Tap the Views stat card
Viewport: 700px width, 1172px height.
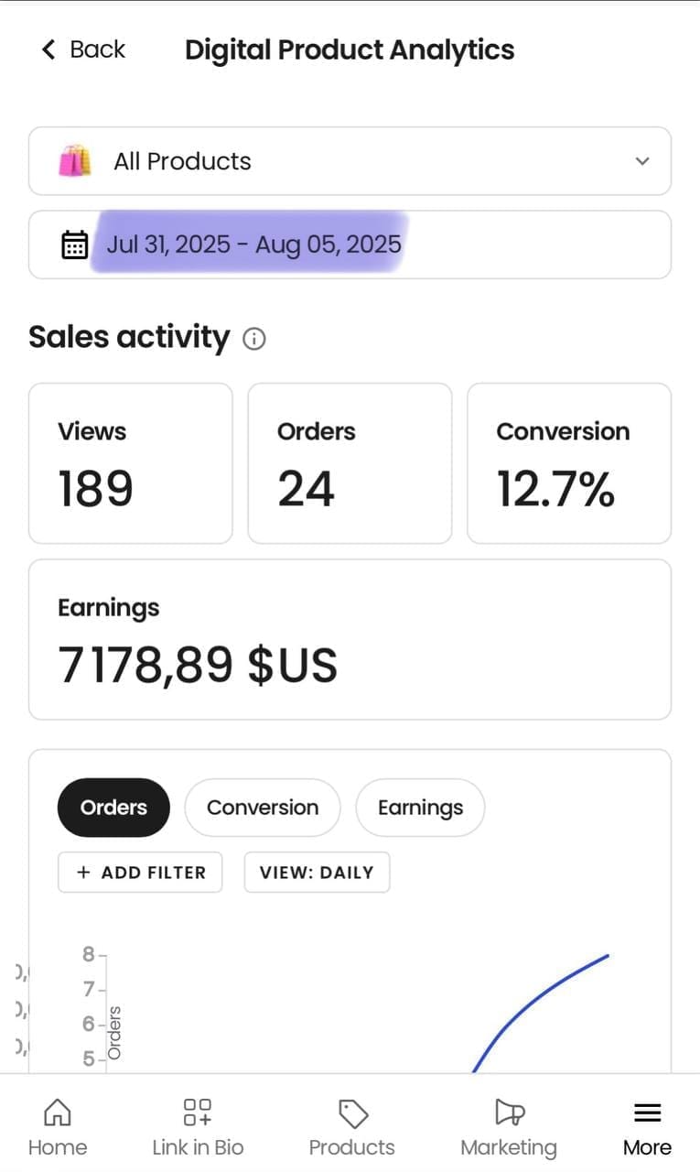(131, 463)
